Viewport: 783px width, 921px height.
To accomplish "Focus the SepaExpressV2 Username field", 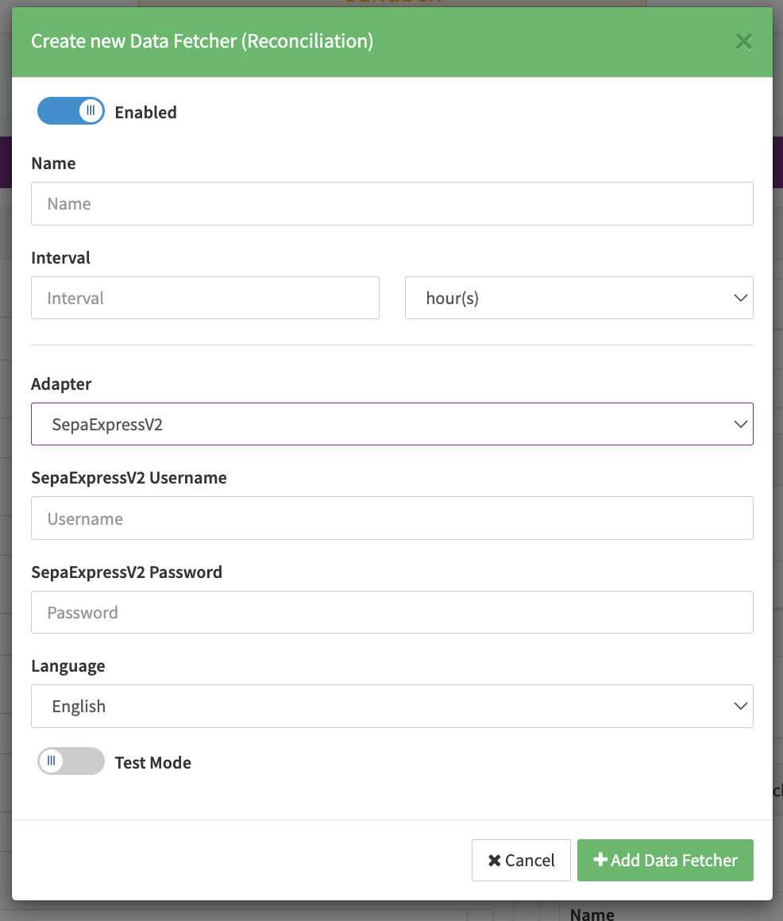I will 391,518.
